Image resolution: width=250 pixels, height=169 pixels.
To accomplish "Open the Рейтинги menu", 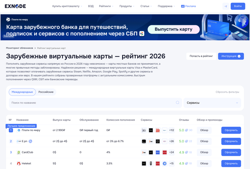I will pos(106,6).
